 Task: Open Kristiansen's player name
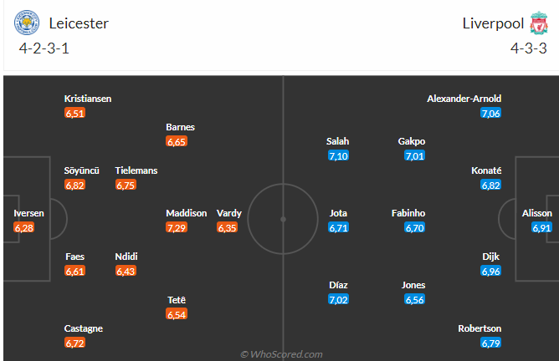point(88,99)
